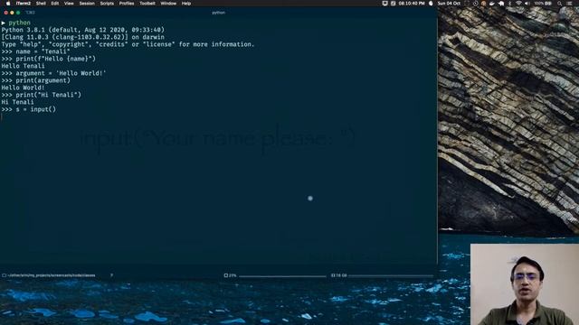The width and height of the screenshot is (579, 325).
Task: Click the current directory path in status bar
Action: pos(52,275)
